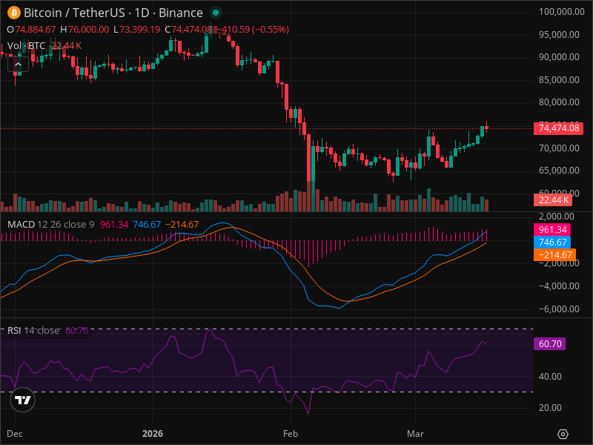Click the 2026 time axis label
This screenshot has height=445, width=593.
(153, 434)
